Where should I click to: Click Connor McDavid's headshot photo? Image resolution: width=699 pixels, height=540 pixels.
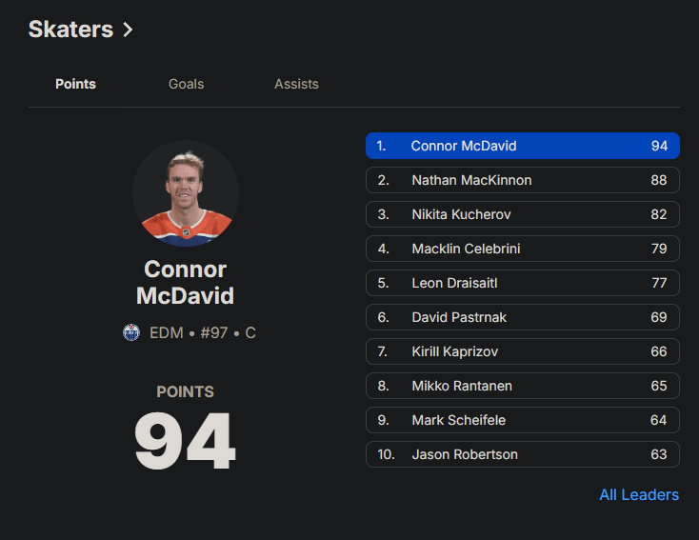click(x=186, y=193)
